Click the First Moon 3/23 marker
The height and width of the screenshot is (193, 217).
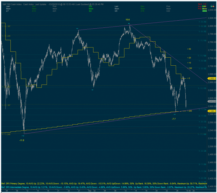[168, 9]
